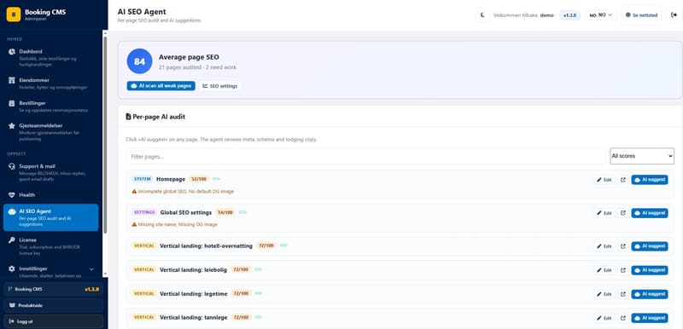Viewport: 683px width, 329px height.
Task: Click the SETTINGS tag on Global SEO row
Action: click(144, 212)
